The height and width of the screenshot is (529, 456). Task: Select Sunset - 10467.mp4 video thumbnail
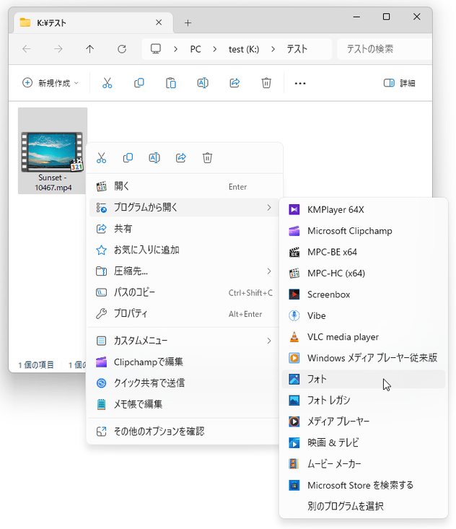point(53,151)
